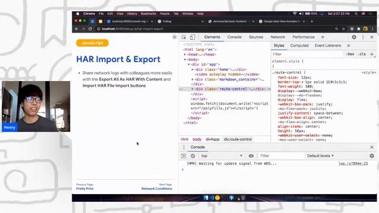Screen dimensions: 379x213
Task: Click the html breadcrumb
Action: (184, 140)
